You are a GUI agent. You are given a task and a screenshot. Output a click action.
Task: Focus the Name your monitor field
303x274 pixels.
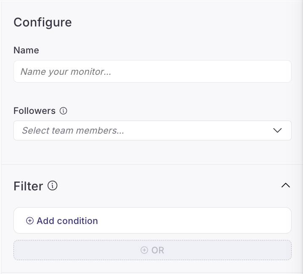click(x=152, y=71)
